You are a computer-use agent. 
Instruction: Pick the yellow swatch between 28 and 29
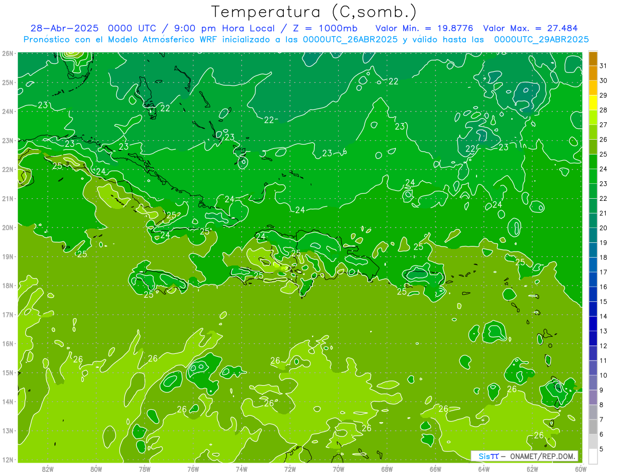pos(593,103)
